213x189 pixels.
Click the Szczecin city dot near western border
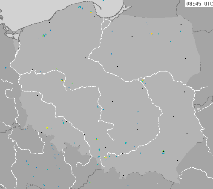pyautogui.click(x=18, y=48)
